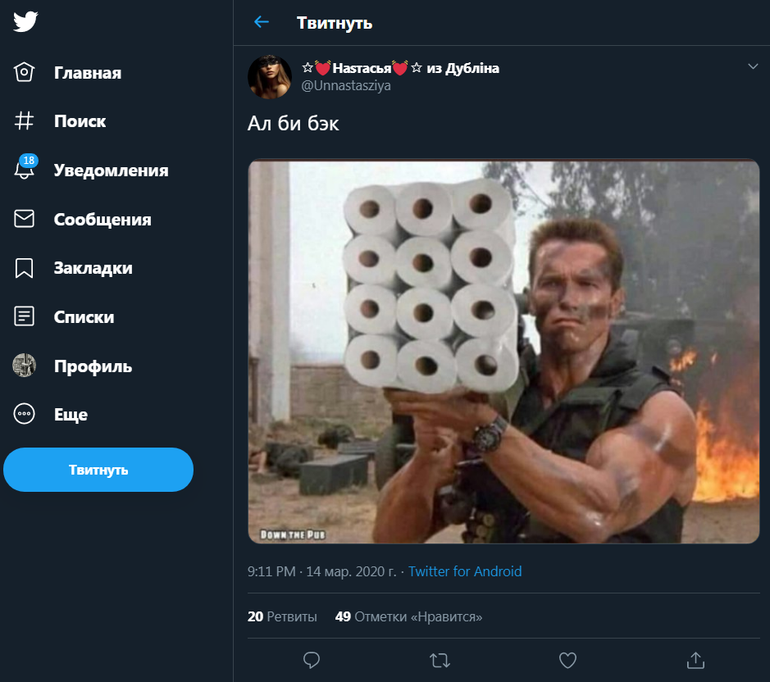The height and width of the screenshot is (682, 770).
Task: Click the hashtag Explore icon
Action: (x=25, y=121)
